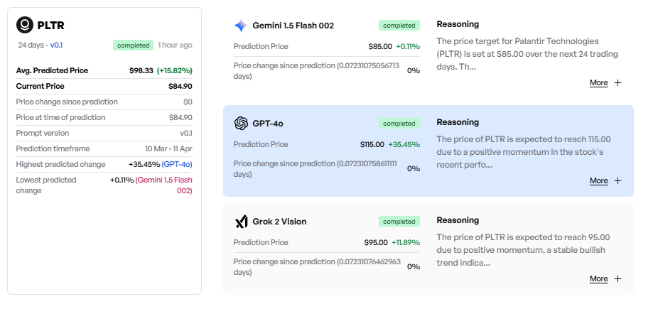Click the completed badge on Grok card

point(399,222)
